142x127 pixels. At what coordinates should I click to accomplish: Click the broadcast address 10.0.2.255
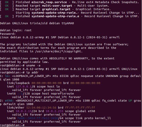tap(54, 111)
